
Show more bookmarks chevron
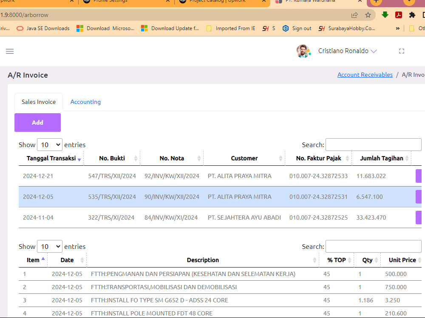tap(397, 28)
